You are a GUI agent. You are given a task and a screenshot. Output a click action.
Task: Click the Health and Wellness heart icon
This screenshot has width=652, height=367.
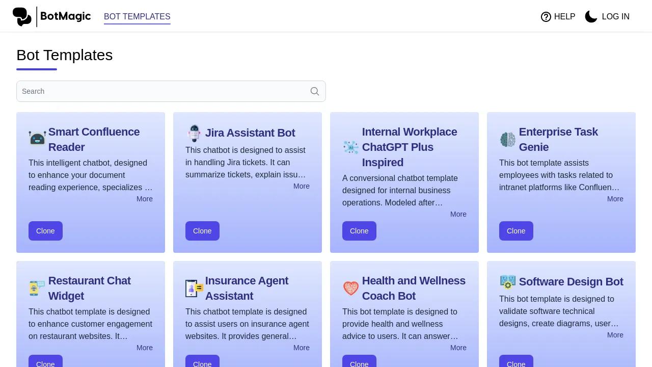pyautogui.click(x=351, y=289)
